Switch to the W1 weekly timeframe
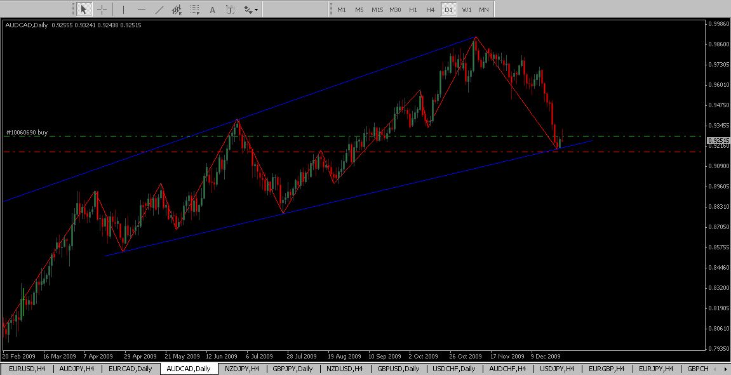 pos(467,10)
